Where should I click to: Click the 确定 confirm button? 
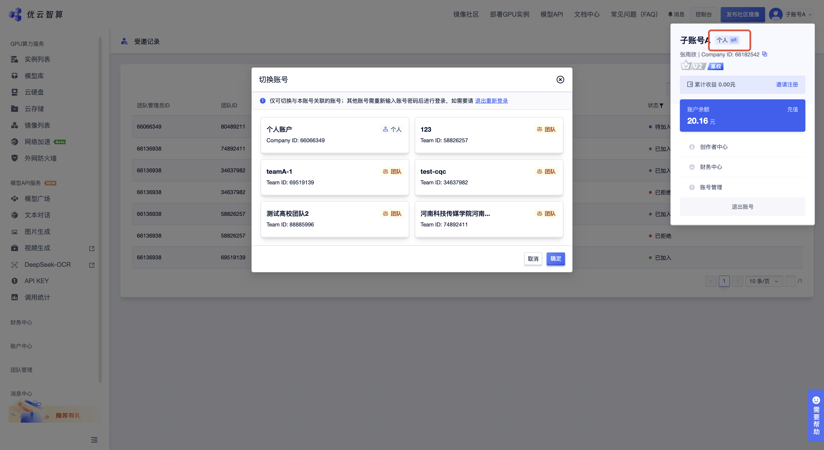[x=555, y=258]
